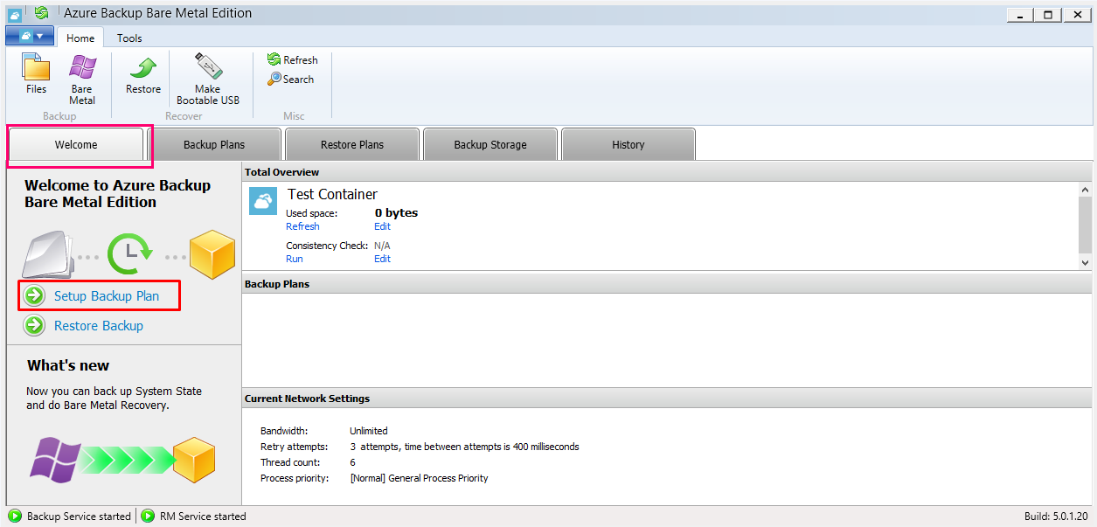The width and height of the screenshot is (1097, 527).
Task: Open the Backup Storage tab
Action: point(490,145)
